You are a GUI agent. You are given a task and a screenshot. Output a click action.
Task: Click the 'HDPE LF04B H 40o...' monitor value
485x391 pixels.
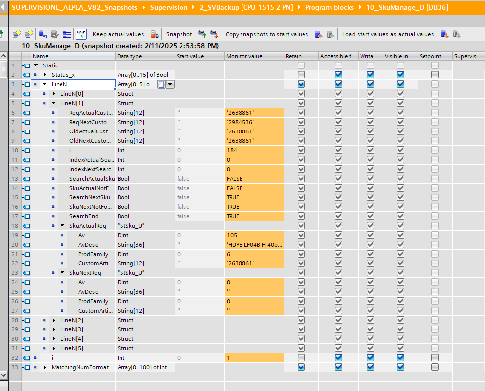[254, 245]
